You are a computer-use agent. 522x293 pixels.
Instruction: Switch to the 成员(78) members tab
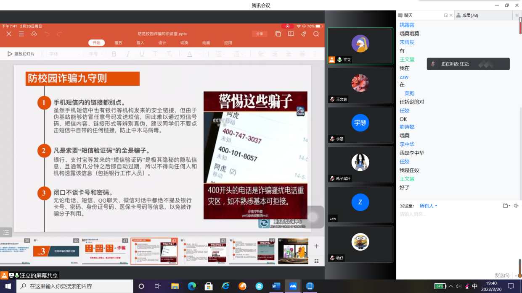[469, 16]
